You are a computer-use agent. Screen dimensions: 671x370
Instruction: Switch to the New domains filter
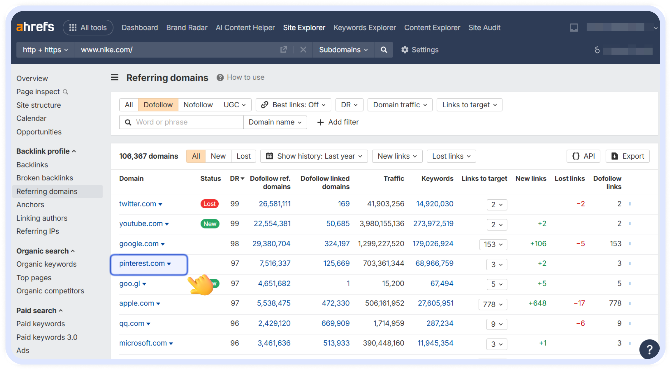(218, 156)
